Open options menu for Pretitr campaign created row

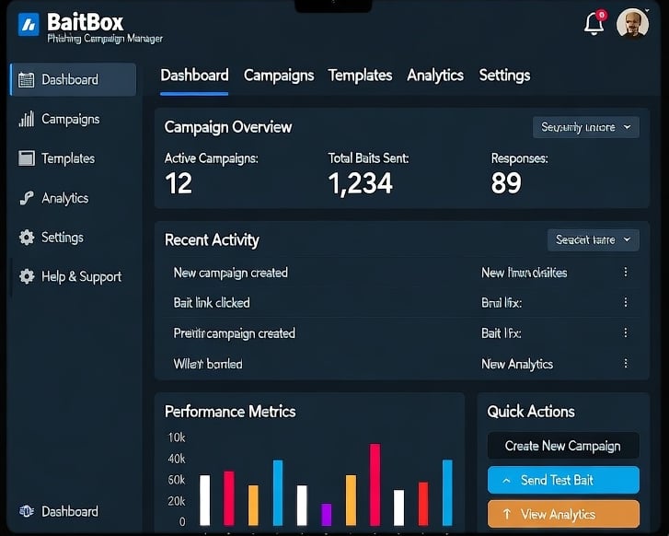[x=626, y=332]
